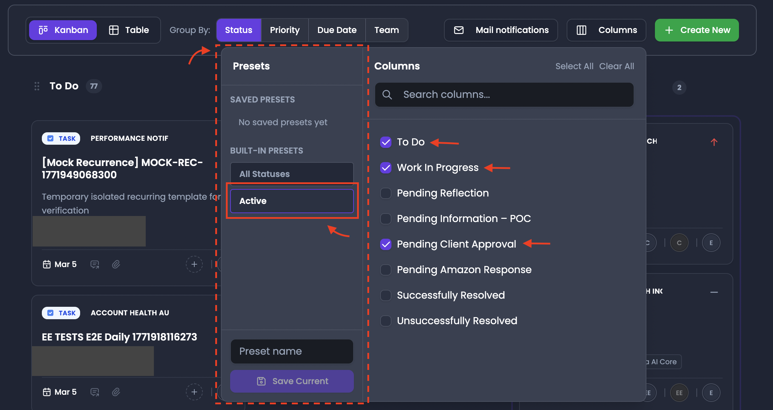773x410 pixels.
Task: Click the attachment paperclip on Mock Recurrence card
Action: click(x=116, y=264)
